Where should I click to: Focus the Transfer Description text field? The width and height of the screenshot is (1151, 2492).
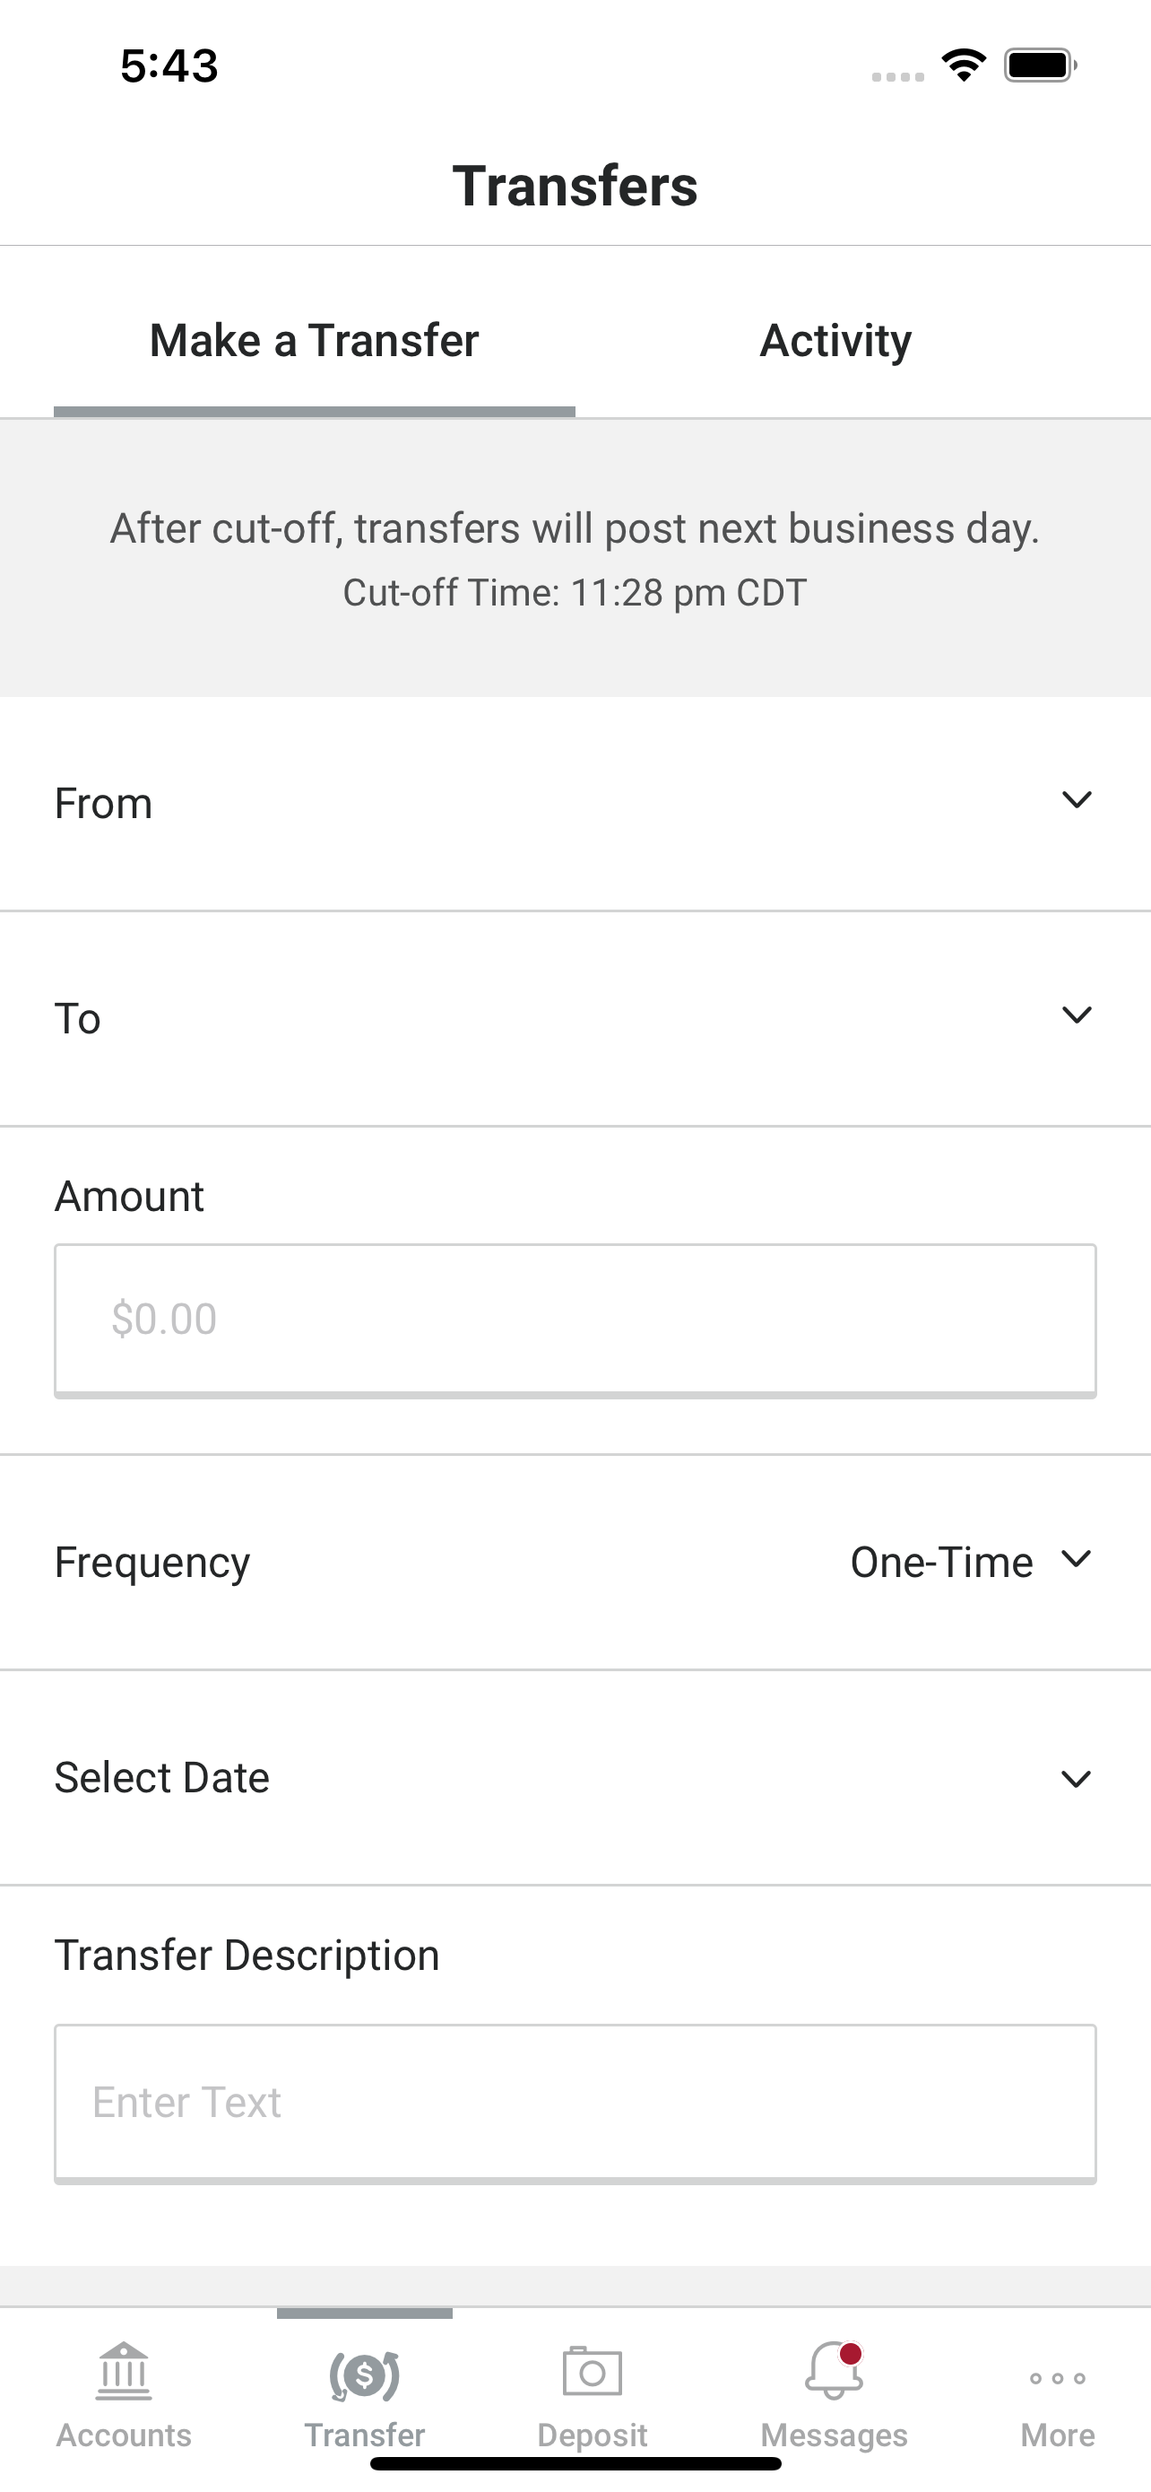(x=575, y=2103)
